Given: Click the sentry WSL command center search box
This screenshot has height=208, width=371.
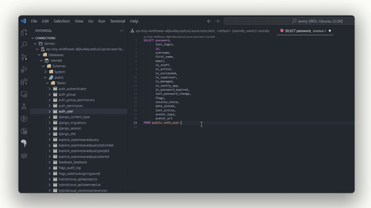Looking at the screenshot, I should [x=288, y=21].
